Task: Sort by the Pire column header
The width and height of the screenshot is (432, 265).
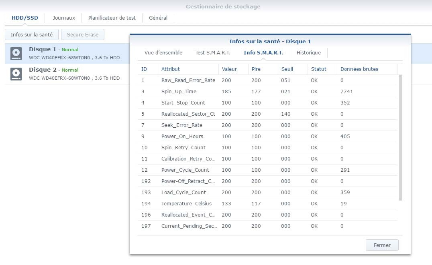Action: point(256,69)
